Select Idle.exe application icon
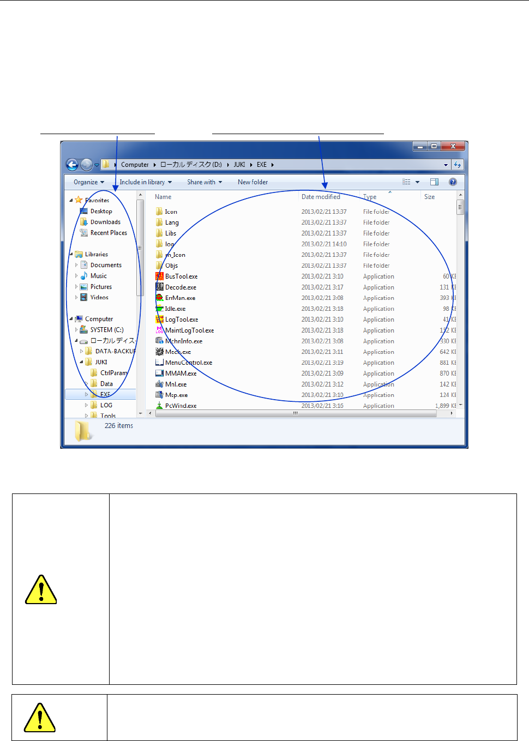 (x=159, y=309)
